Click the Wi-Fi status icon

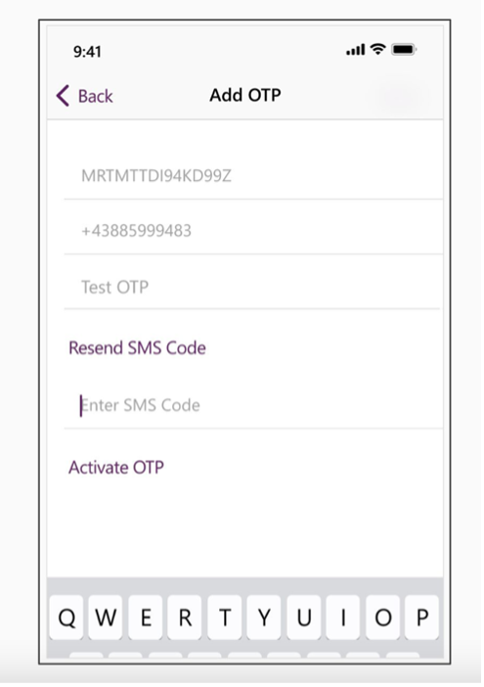pyautogui.click(x=377, y=49)
